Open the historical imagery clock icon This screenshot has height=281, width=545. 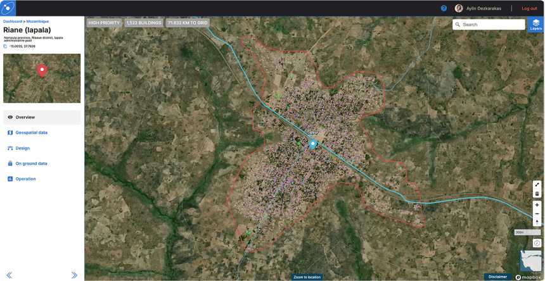tap(537, 243)
